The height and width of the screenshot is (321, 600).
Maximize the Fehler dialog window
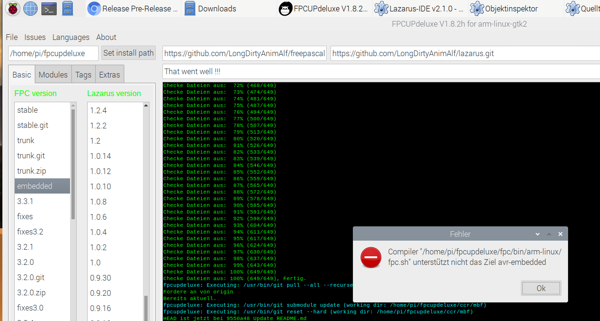click(549, 234)
